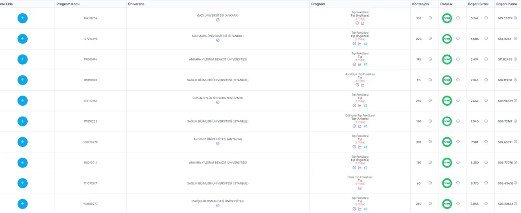Click the checkmark icon under Akdeniz Tıp program
Viewport: 521px width, 213px height.
(x=354, y=147)
